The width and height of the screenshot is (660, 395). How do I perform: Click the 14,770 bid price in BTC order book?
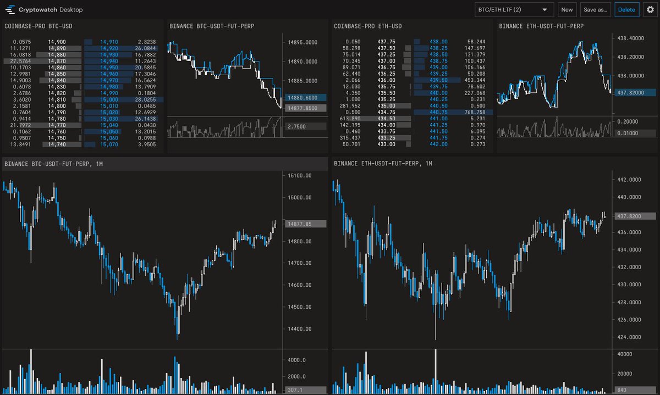tap(57, 126)
